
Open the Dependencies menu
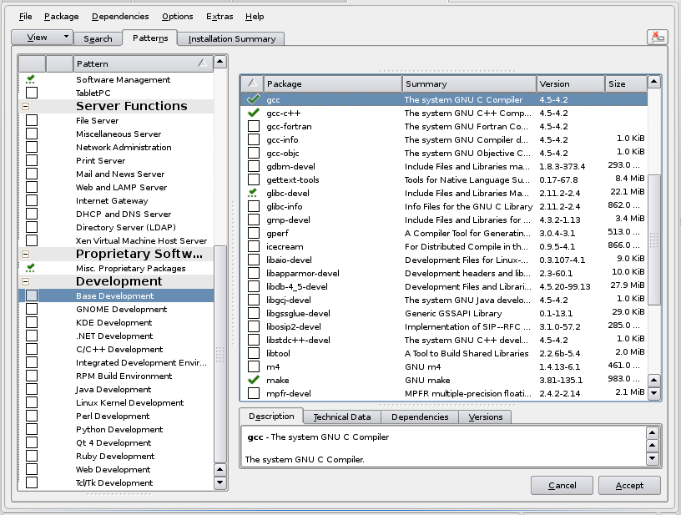pos(120,17)
